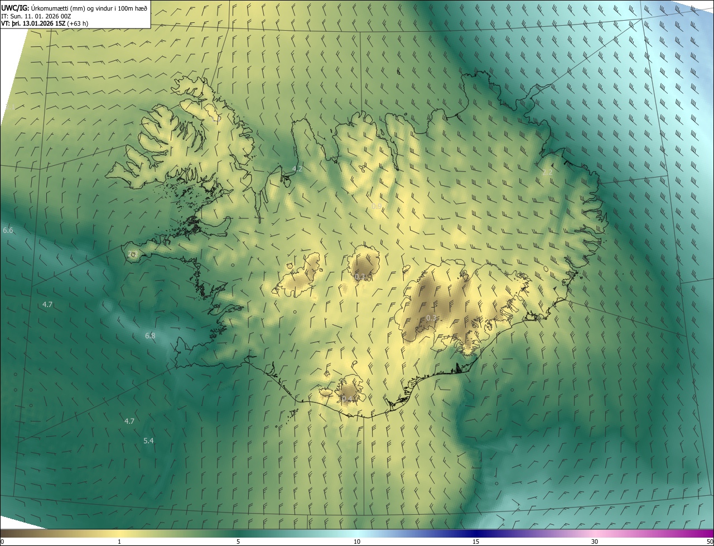
Task: Click the 0.3 label on the largest glacier
Action: (431, 318)
